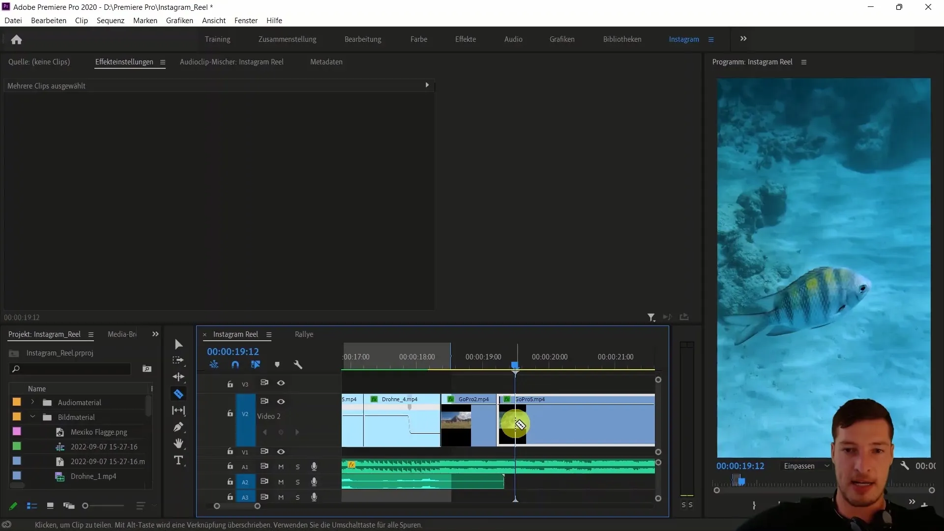Image resolution: width=944 pixels, height=531 pixels.
Task: Toggle timeline Snap magnet icon
Action: point(235,365)
